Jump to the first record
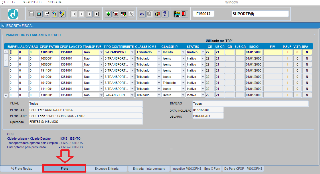 [x=74, y=14]
